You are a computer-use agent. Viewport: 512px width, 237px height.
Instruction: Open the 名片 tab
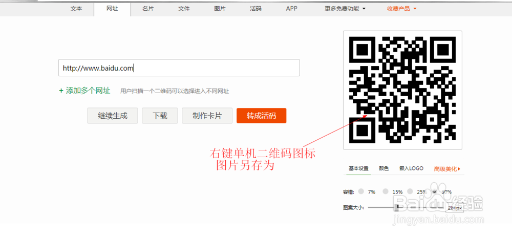(x=148, y=9)
